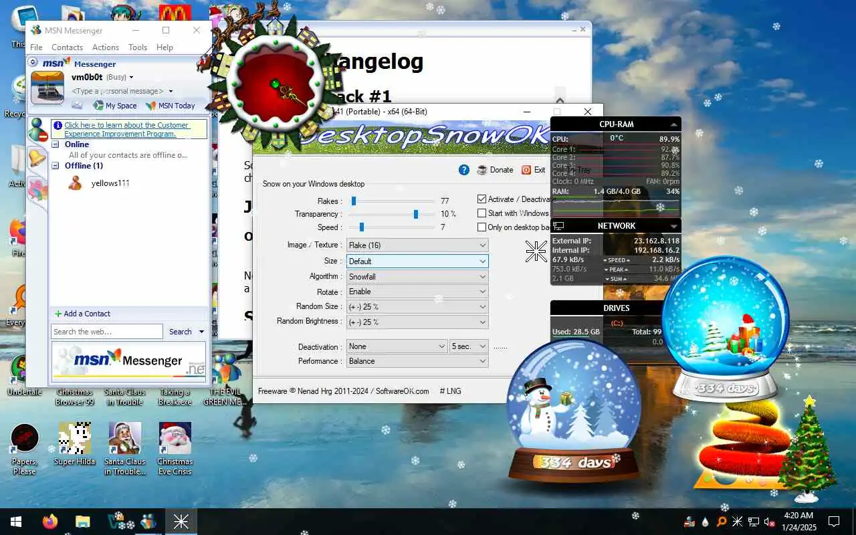Open the Deactivation None dropdown

[x=397, y=346]
